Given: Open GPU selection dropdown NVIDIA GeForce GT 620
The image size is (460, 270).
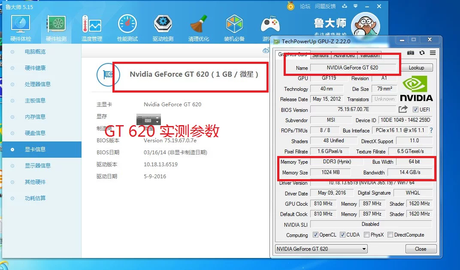Looking at the screenshot, I should [x=321, y=249].
